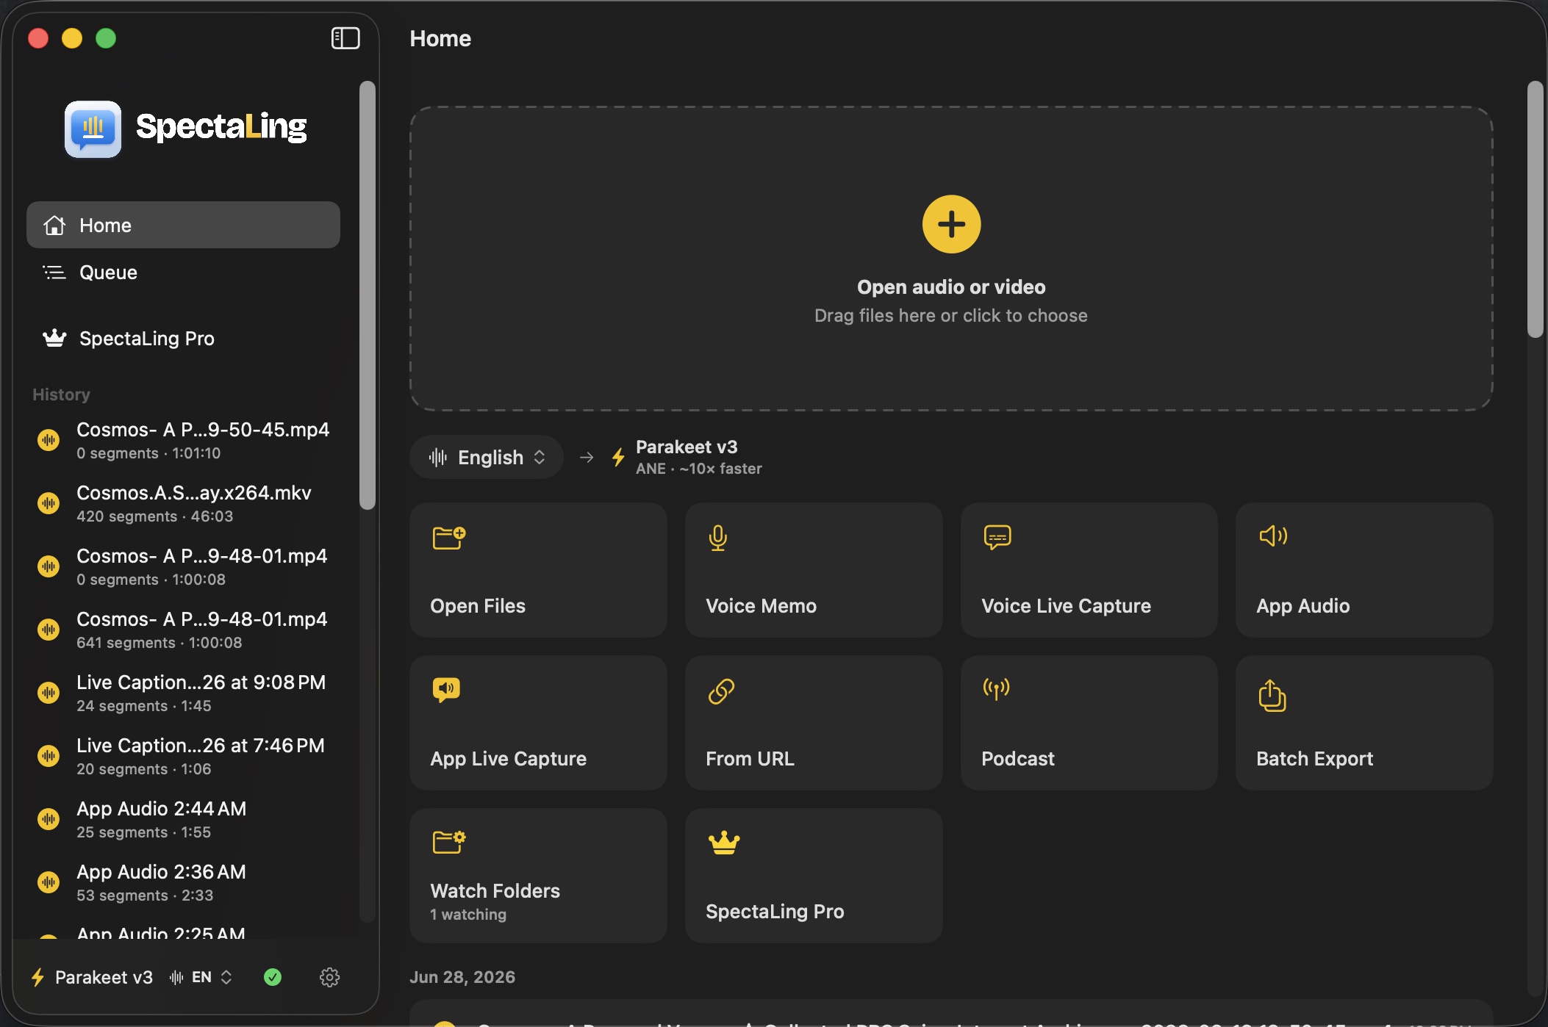Viewport: 1548px width, 1027px height.
Task: Select the 'Jun 28, 2026' date heading
Action: point(462,977)
